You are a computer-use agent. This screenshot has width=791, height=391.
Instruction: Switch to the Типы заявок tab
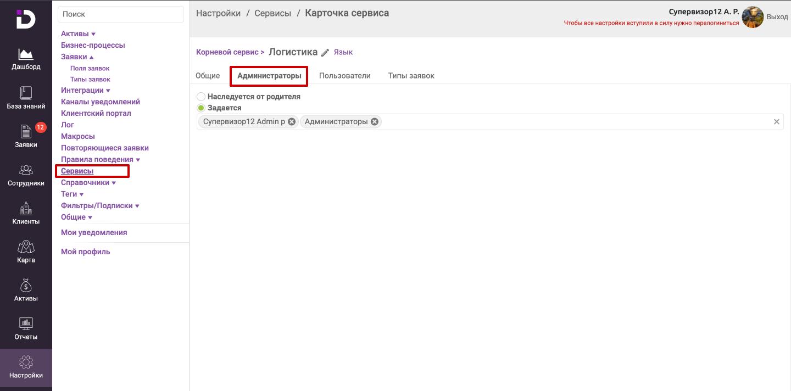pos(411,76)
